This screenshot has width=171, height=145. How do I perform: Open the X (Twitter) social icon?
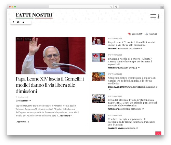[18, 22]
